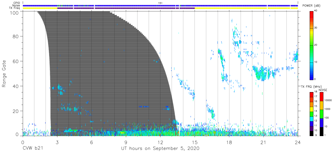Select the 40 tick on Range Gate axis
This screenshot has height=154, width=335.
coord(16,86)
